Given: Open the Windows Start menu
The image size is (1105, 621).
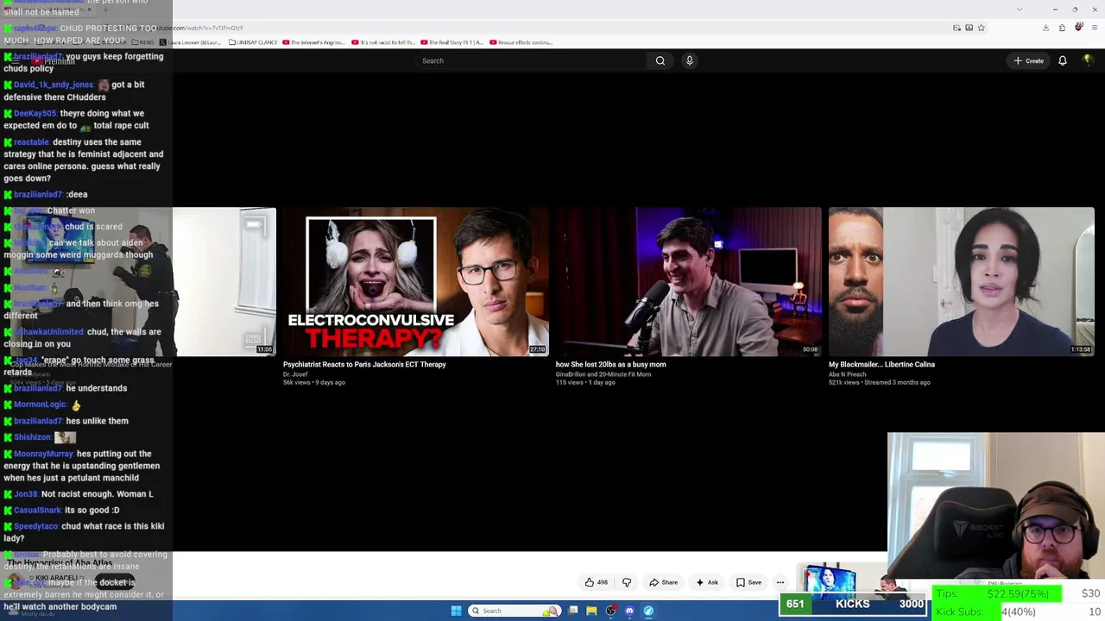Looking at the screenshot, I should 456,611.
